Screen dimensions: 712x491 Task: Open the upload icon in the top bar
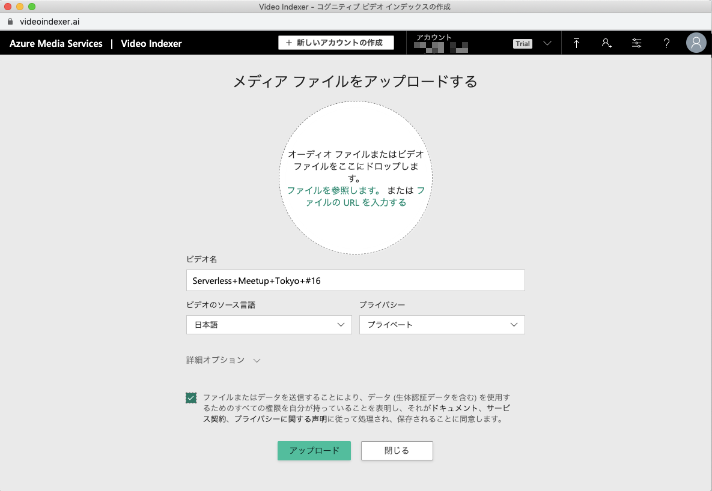click(576, 43)
